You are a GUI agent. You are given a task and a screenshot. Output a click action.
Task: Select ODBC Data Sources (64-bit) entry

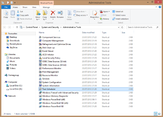[x=54, y=65]
